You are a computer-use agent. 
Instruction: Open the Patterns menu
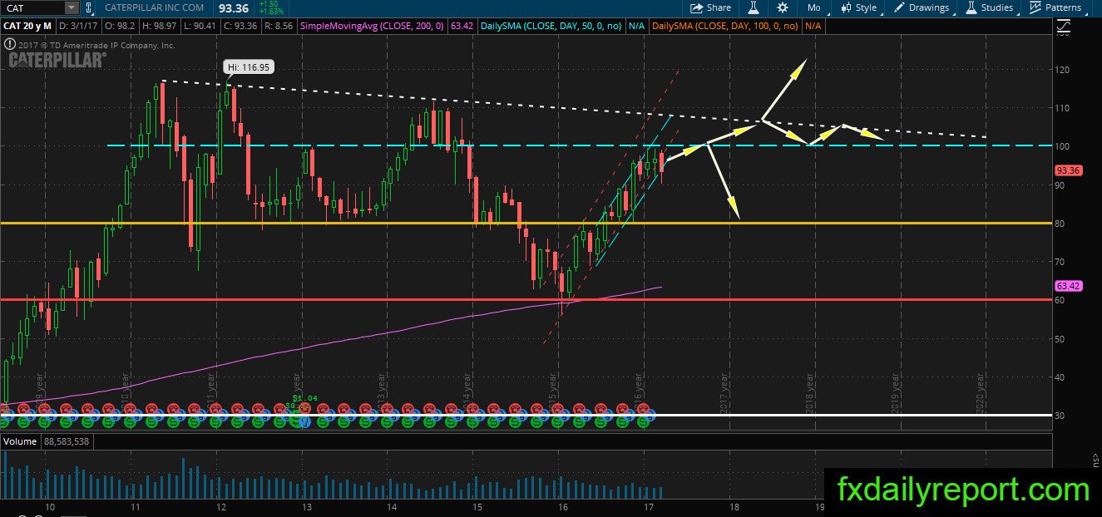click(x=1055, y=7)
